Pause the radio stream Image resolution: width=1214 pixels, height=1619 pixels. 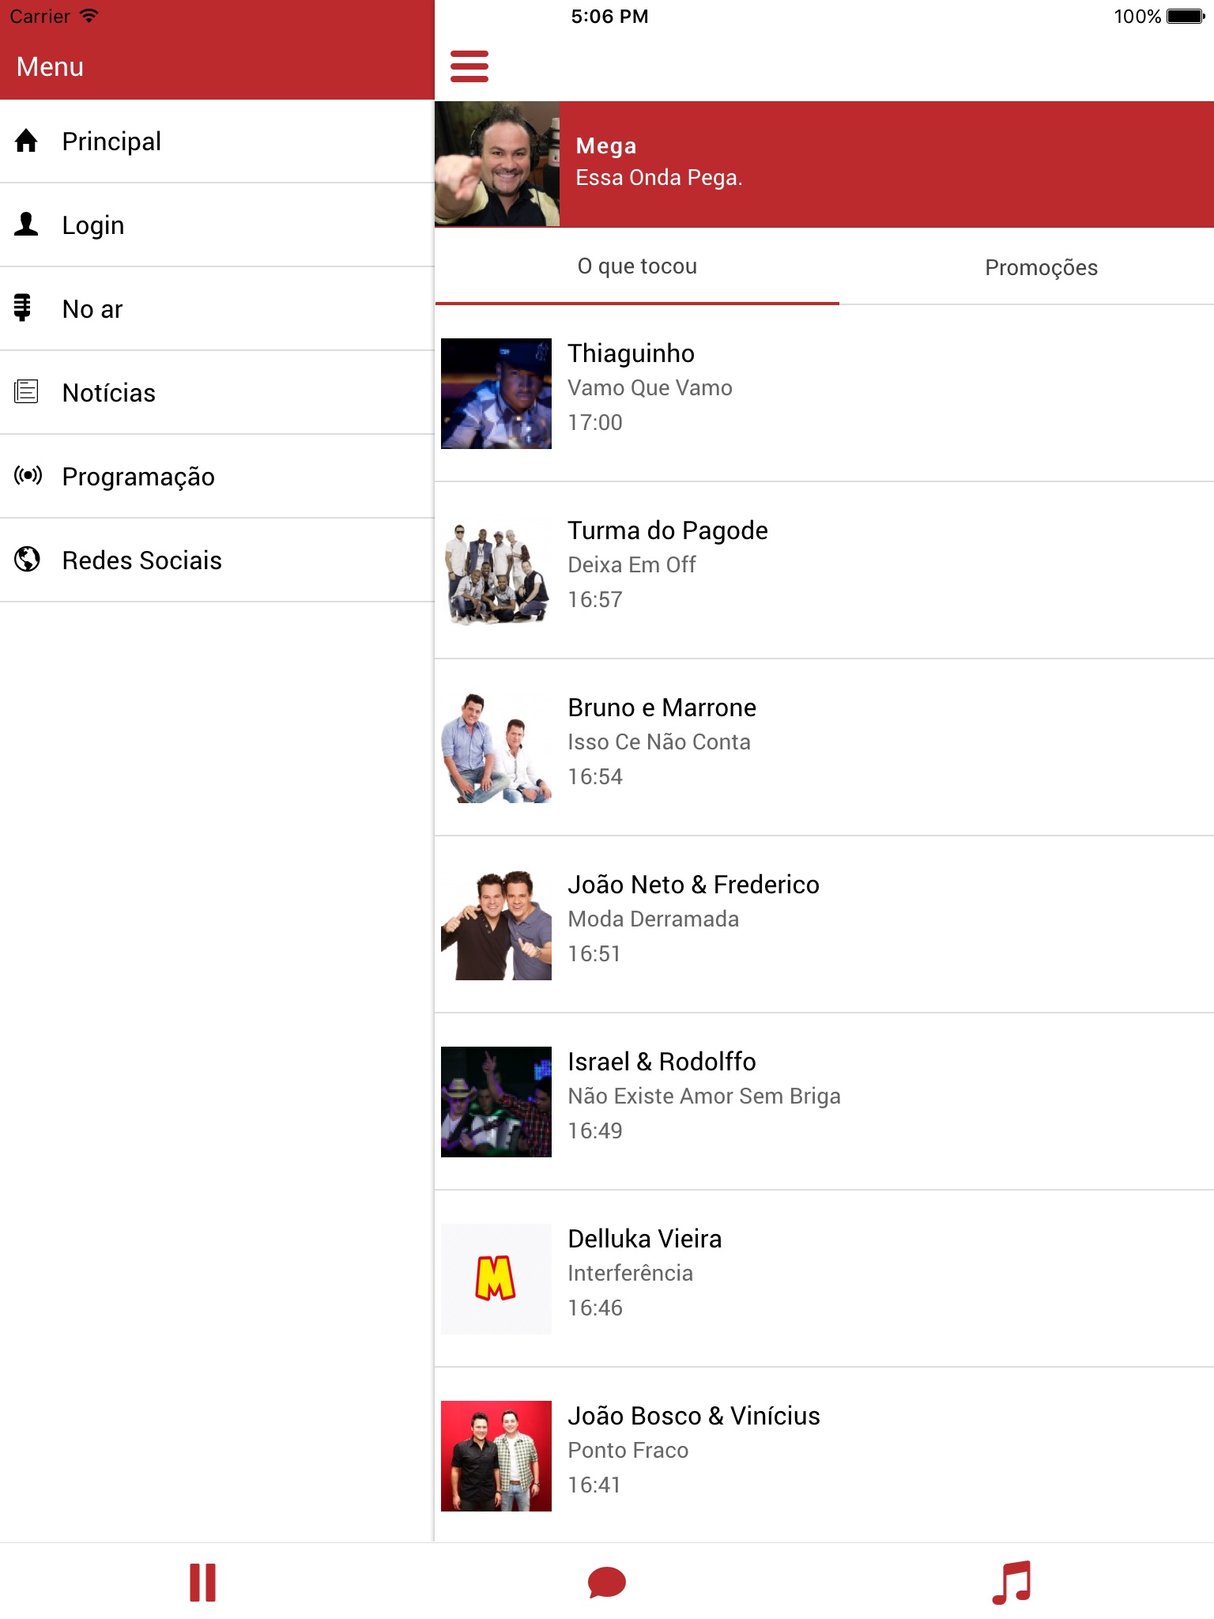202,1583
